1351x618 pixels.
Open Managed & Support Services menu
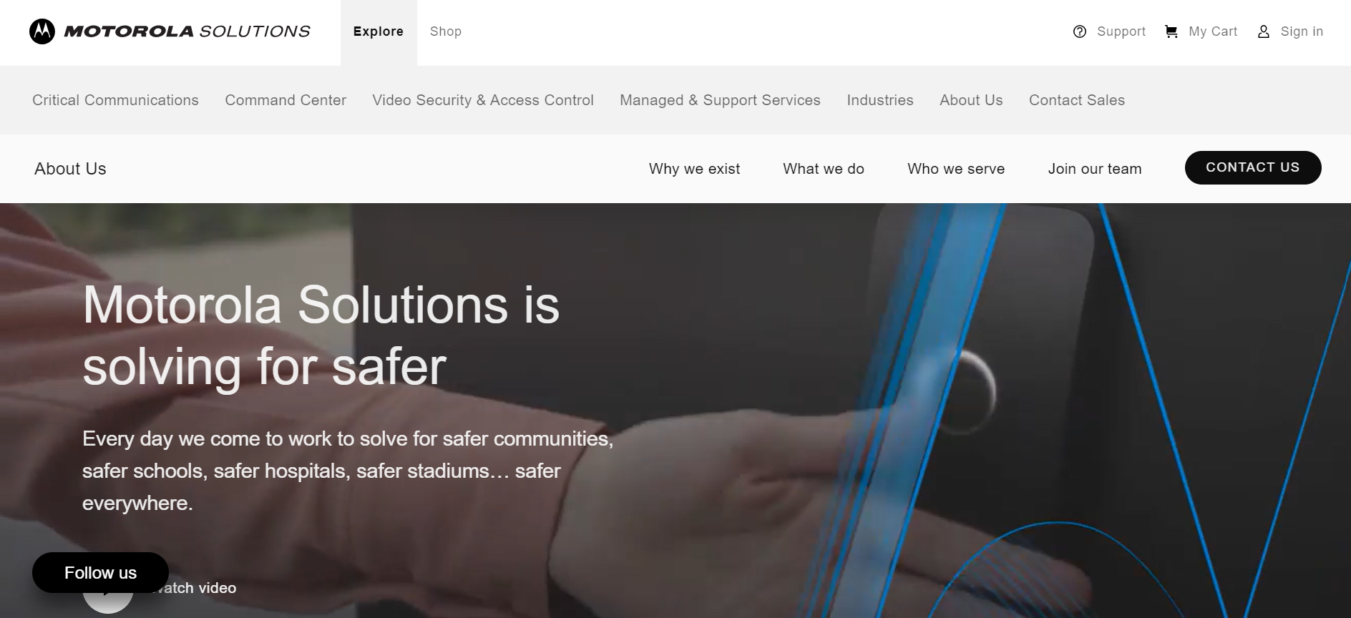pyautogui.click(x=720, y=100)
